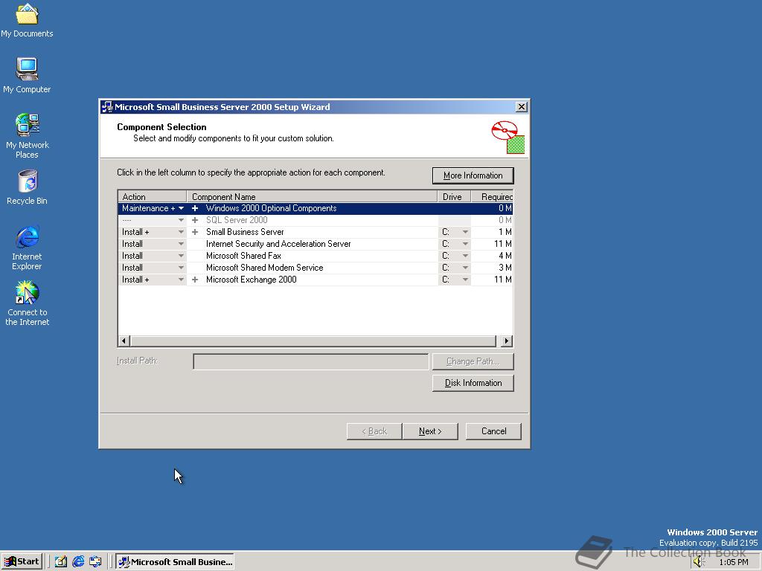Click Next to continue setup
This screenshot has width=762, height=571.
(430, 431)
